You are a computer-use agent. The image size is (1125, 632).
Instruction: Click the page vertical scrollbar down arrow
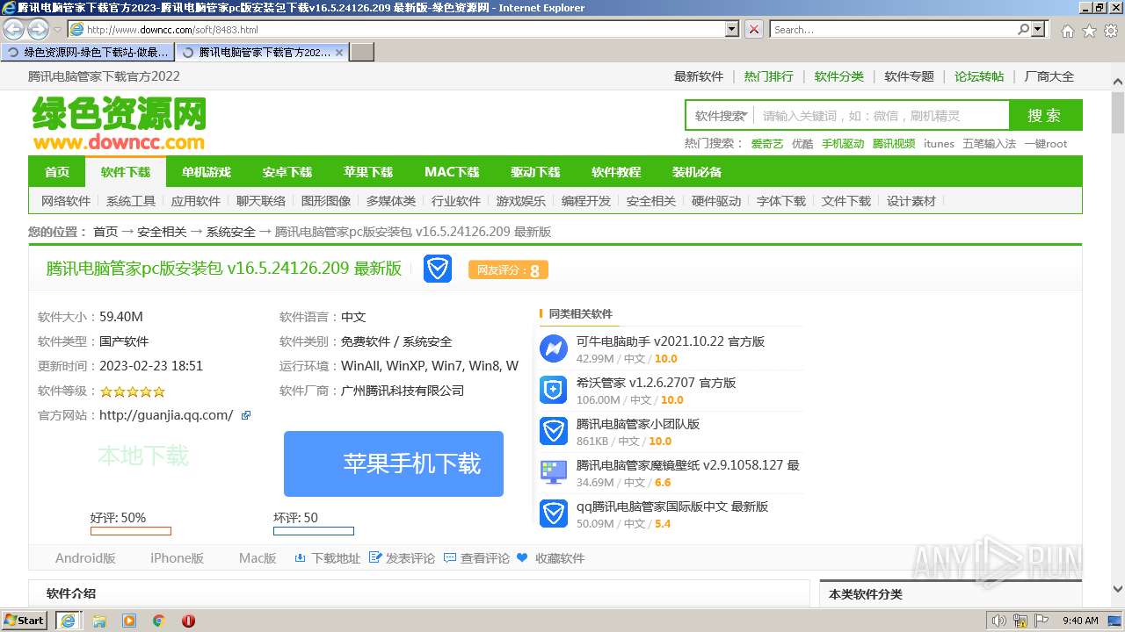click(x=1117, y=589)
